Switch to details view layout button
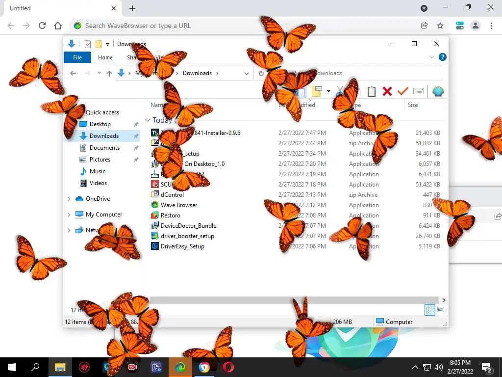 (x=430, y=310)
